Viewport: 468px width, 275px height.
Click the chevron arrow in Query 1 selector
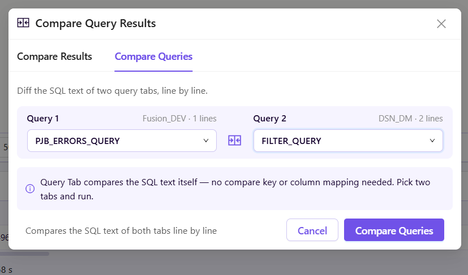(x=205, y=141)
